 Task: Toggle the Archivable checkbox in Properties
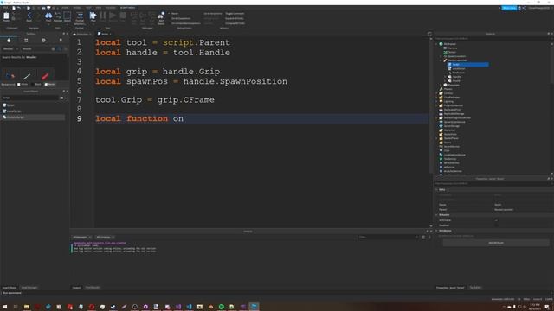tap(496, 220)
